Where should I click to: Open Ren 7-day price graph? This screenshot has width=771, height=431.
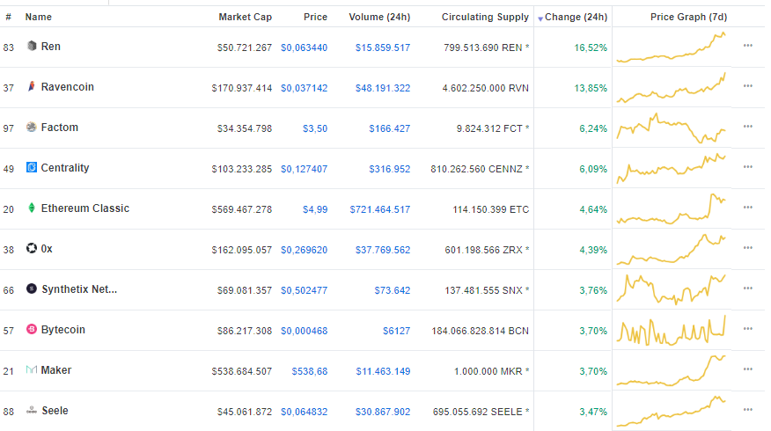coord(672,47)
